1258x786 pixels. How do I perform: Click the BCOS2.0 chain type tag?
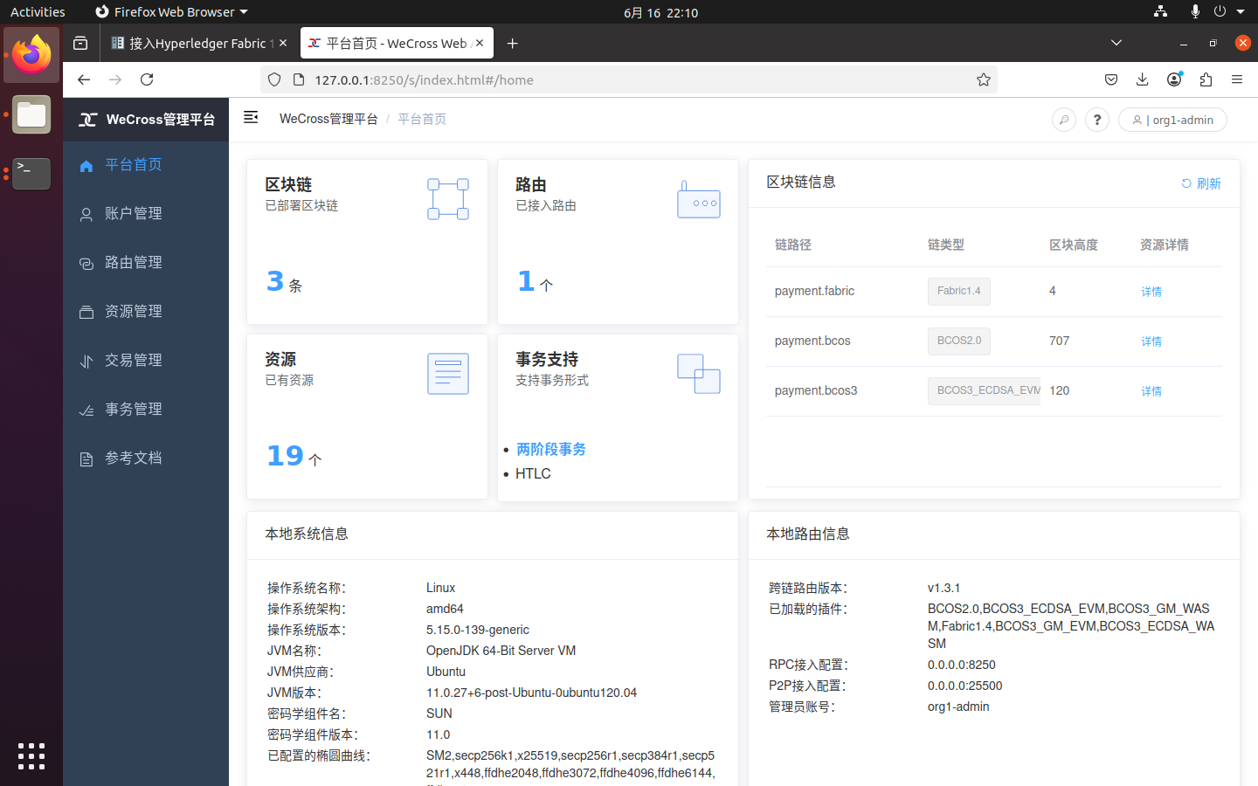(x=959, y=341)
